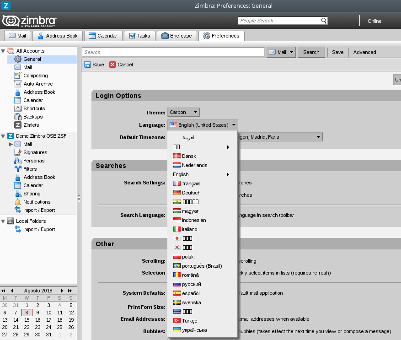Viewport: 401px width, 340px height.
Task: Collapse the Demo Zimbra OSE ZSP tree
Action: click(3, 136)
